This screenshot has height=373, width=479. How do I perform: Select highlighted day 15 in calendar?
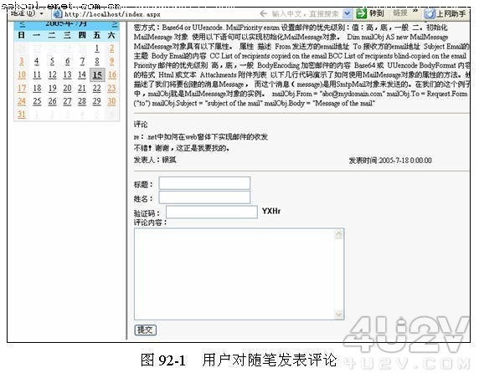(x=97, y=75)
